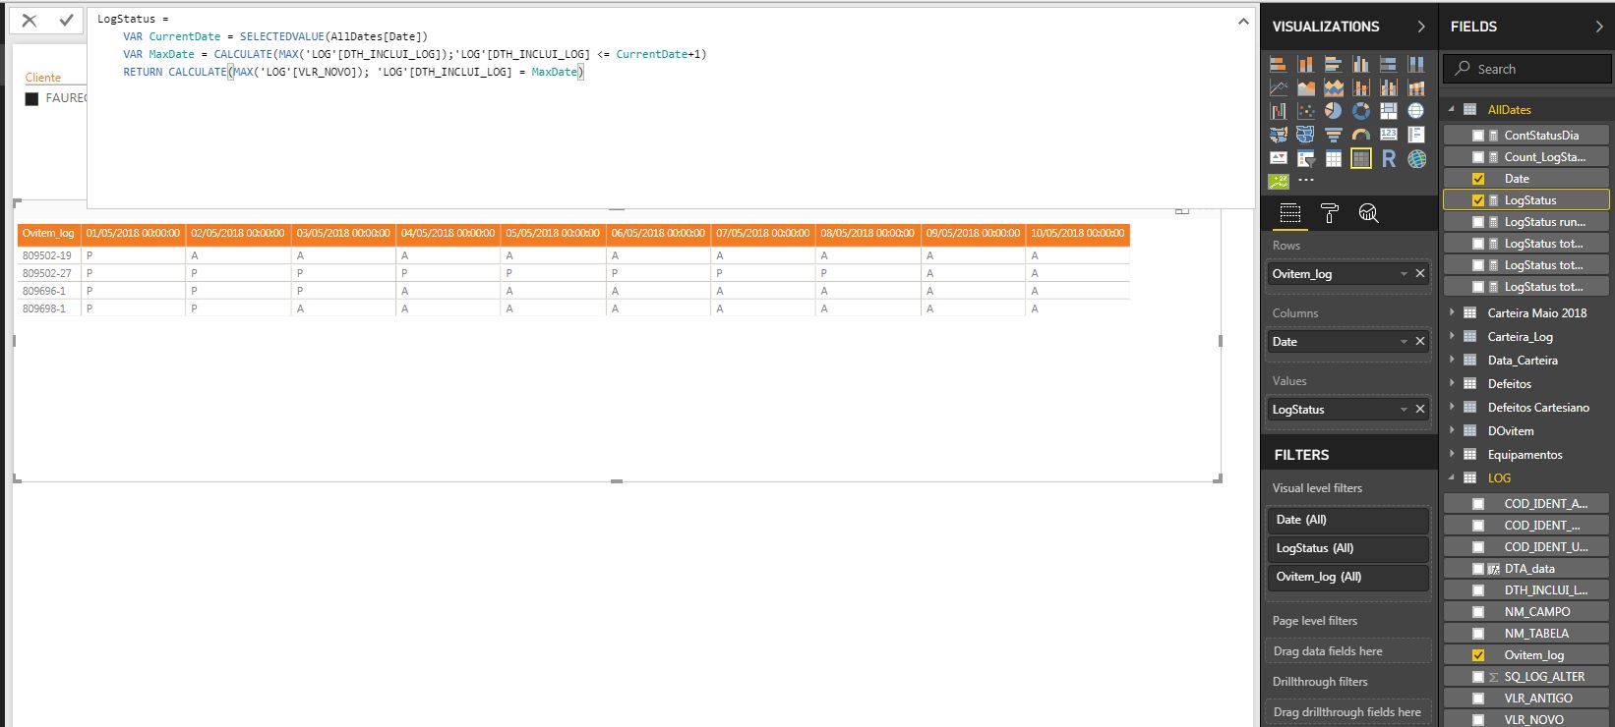
Task: Collapse the formula bar with up chevron
Action: pos(1243,21)
